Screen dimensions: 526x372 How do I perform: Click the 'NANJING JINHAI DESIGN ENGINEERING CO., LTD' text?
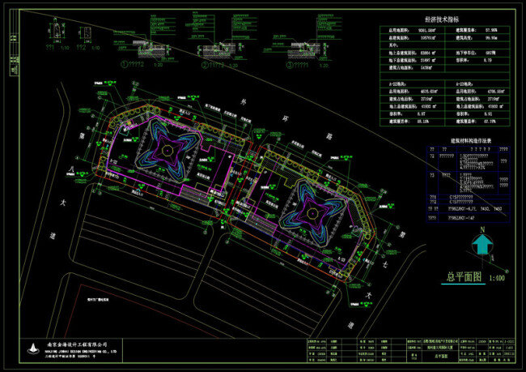tap(80, 351)
